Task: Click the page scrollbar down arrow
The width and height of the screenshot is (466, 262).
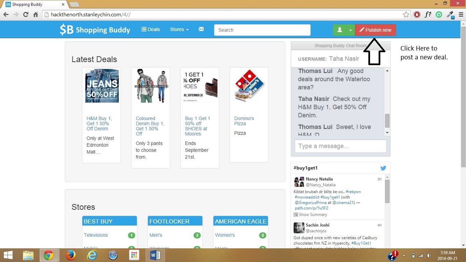Action: 463,245
